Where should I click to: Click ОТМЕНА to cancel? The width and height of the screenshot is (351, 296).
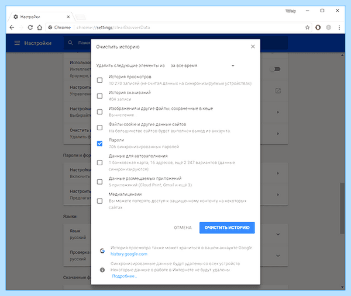(183, 228)
